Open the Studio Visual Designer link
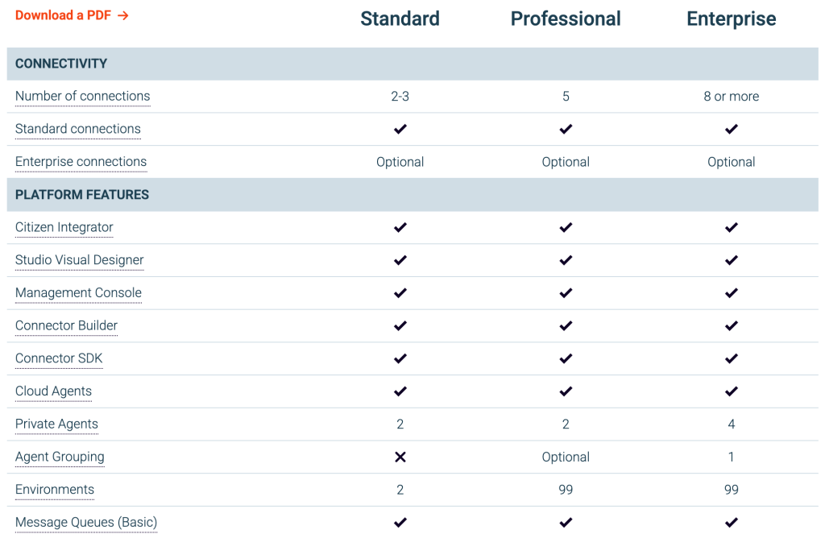This screenshot has width=825, height=534. [x=79, y=260]
